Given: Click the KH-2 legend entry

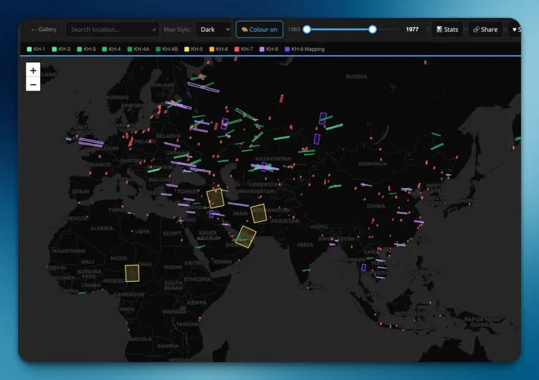Looking at the screenshot, I should click(x=61, y=49).
